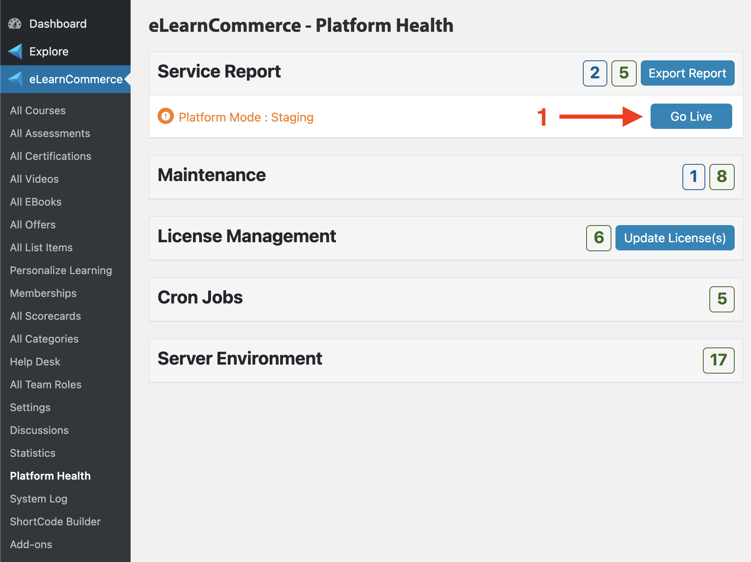Go to All EBooks

pyautogui.click(x=36, y=202)
